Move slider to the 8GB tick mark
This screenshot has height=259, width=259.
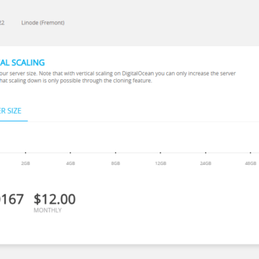(x=115, y=153)
